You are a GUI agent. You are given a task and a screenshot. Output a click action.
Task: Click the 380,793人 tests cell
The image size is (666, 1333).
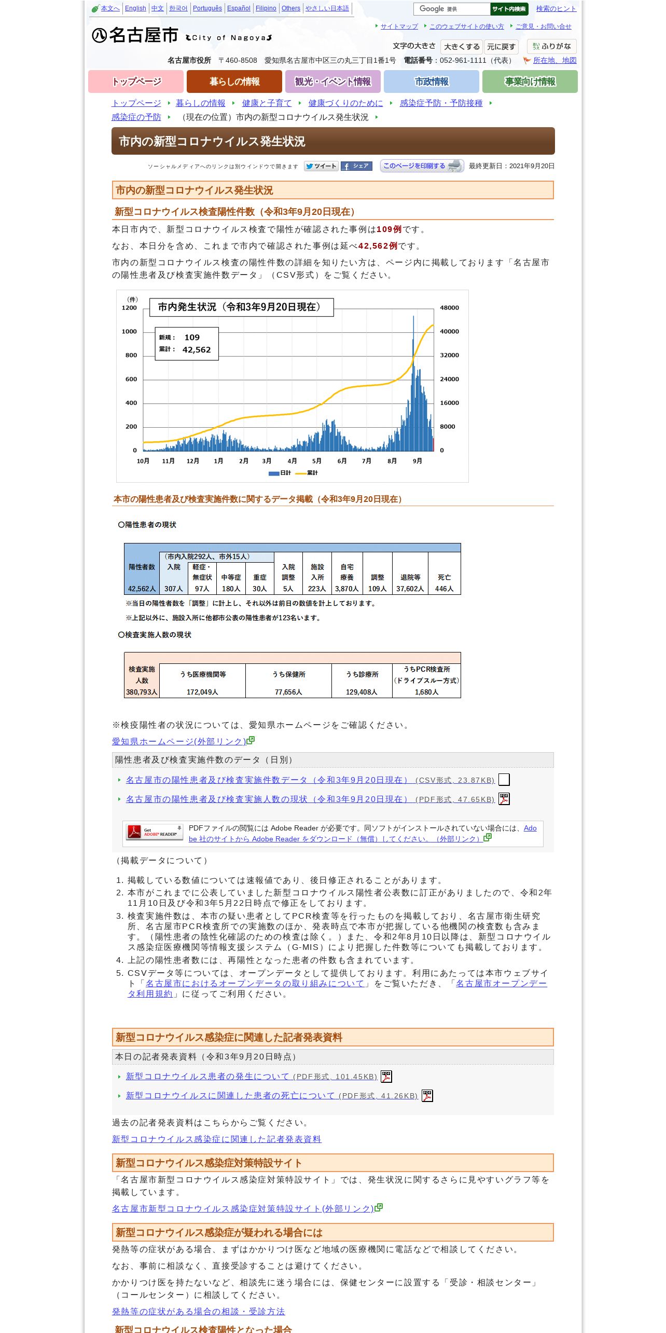142,692
